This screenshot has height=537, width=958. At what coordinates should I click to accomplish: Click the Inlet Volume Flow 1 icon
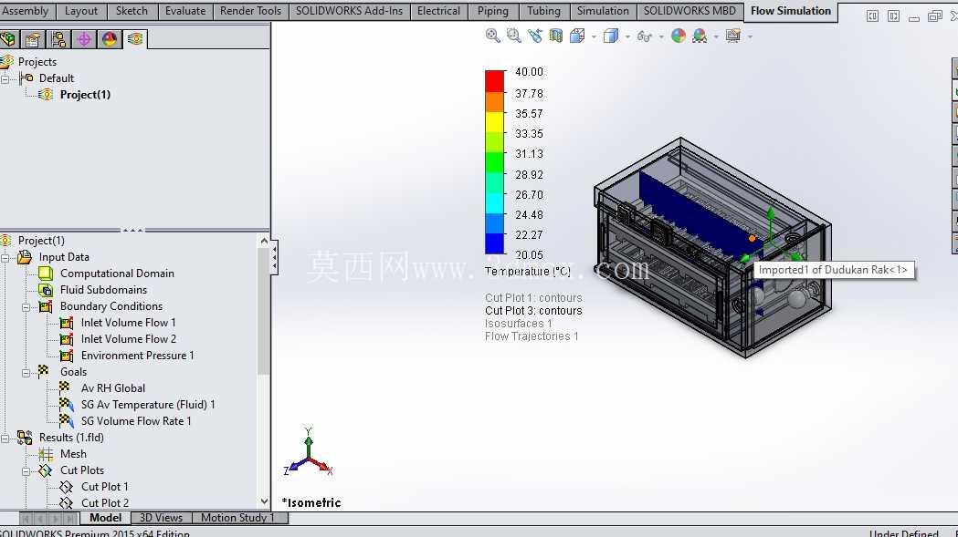[x=67, y=323]
